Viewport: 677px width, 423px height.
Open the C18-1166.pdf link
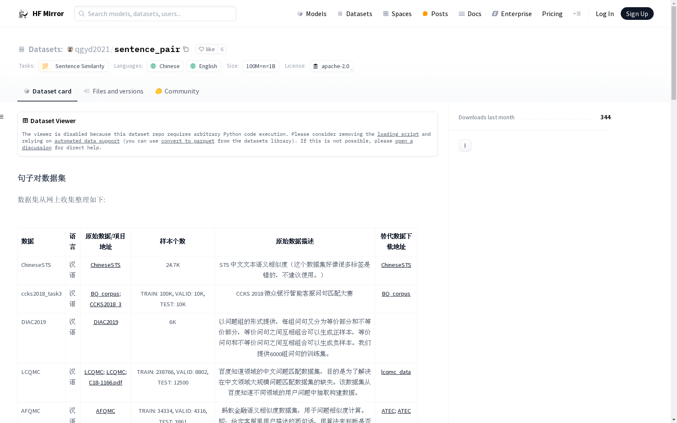click(x=105, y=382)
